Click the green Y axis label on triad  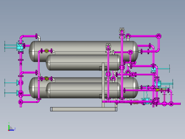(x=9, y=123)
